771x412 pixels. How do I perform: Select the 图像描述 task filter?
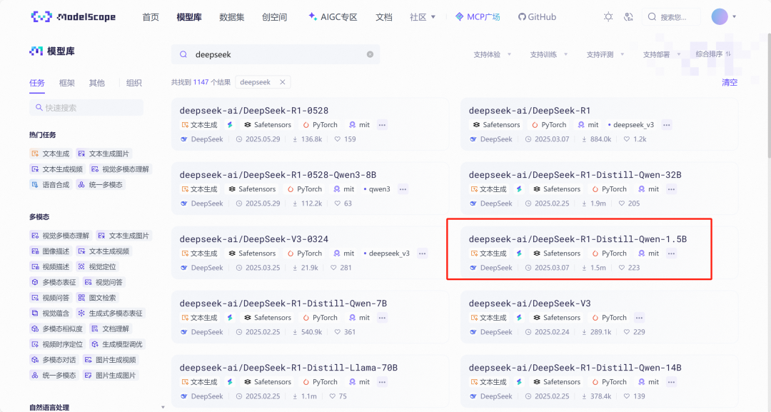point(50,251)
